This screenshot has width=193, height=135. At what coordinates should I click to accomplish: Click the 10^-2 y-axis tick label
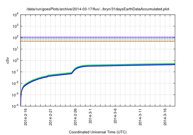click(15, 83)
